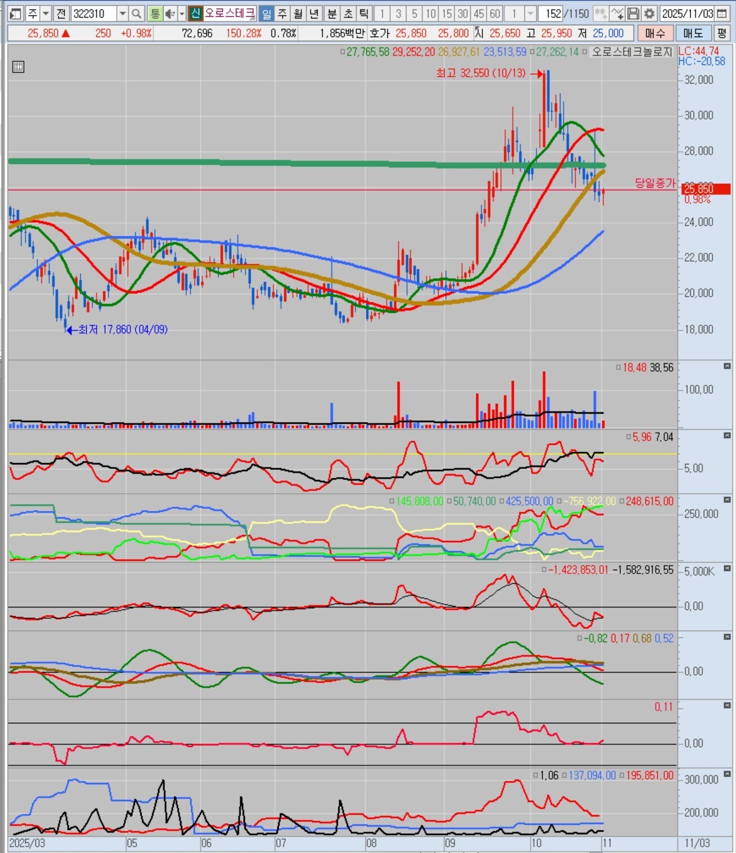Viewport: 736px width, 853px height.
Task: Open the 주 type dropdown arrow
Action: 46,14
